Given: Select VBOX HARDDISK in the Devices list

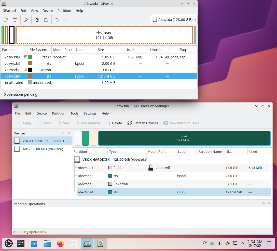Looking at the screenshot, I should [42, 141].
